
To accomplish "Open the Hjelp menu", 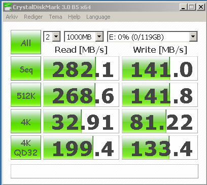I will (x=74, y=17).
